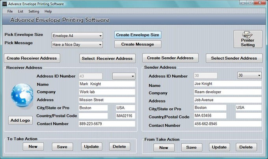
Task: Click the receiver Name input field
Action: 106,84
